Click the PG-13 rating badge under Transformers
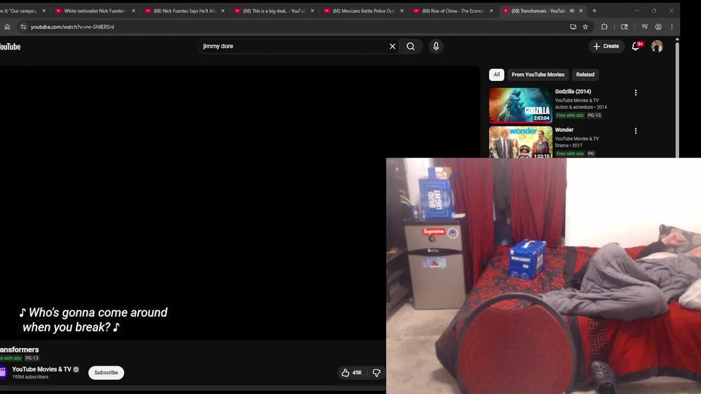 point(32,358)
